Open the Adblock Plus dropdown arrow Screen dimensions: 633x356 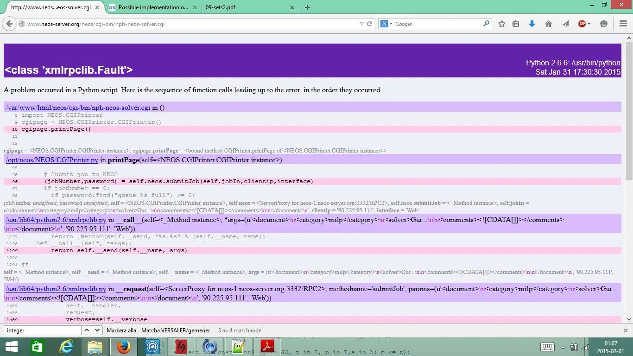coord(589,24)
